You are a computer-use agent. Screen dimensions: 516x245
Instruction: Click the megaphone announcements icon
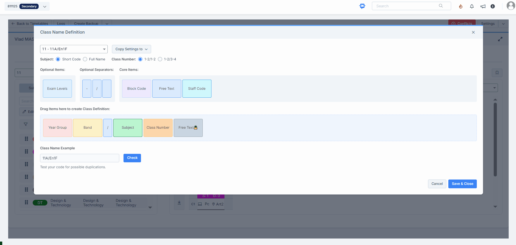[x=483, y=6]
